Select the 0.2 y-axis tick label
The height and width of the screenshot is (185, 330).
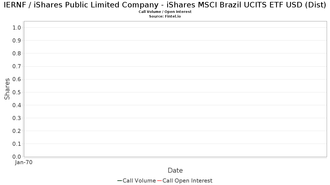(x=17, y=131)
